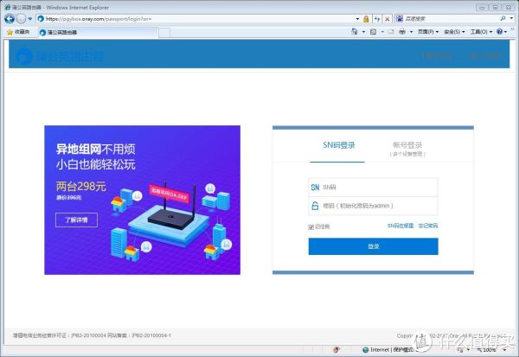Expand the Help dropdown arrow
The width and height of the screenshot is (519, 357).
[505, 32]
